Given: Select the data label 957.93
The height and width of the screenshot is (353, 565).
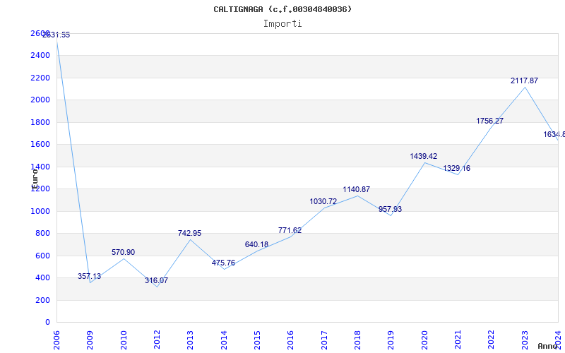Looking at the screenshot, I should click(391, 209).
